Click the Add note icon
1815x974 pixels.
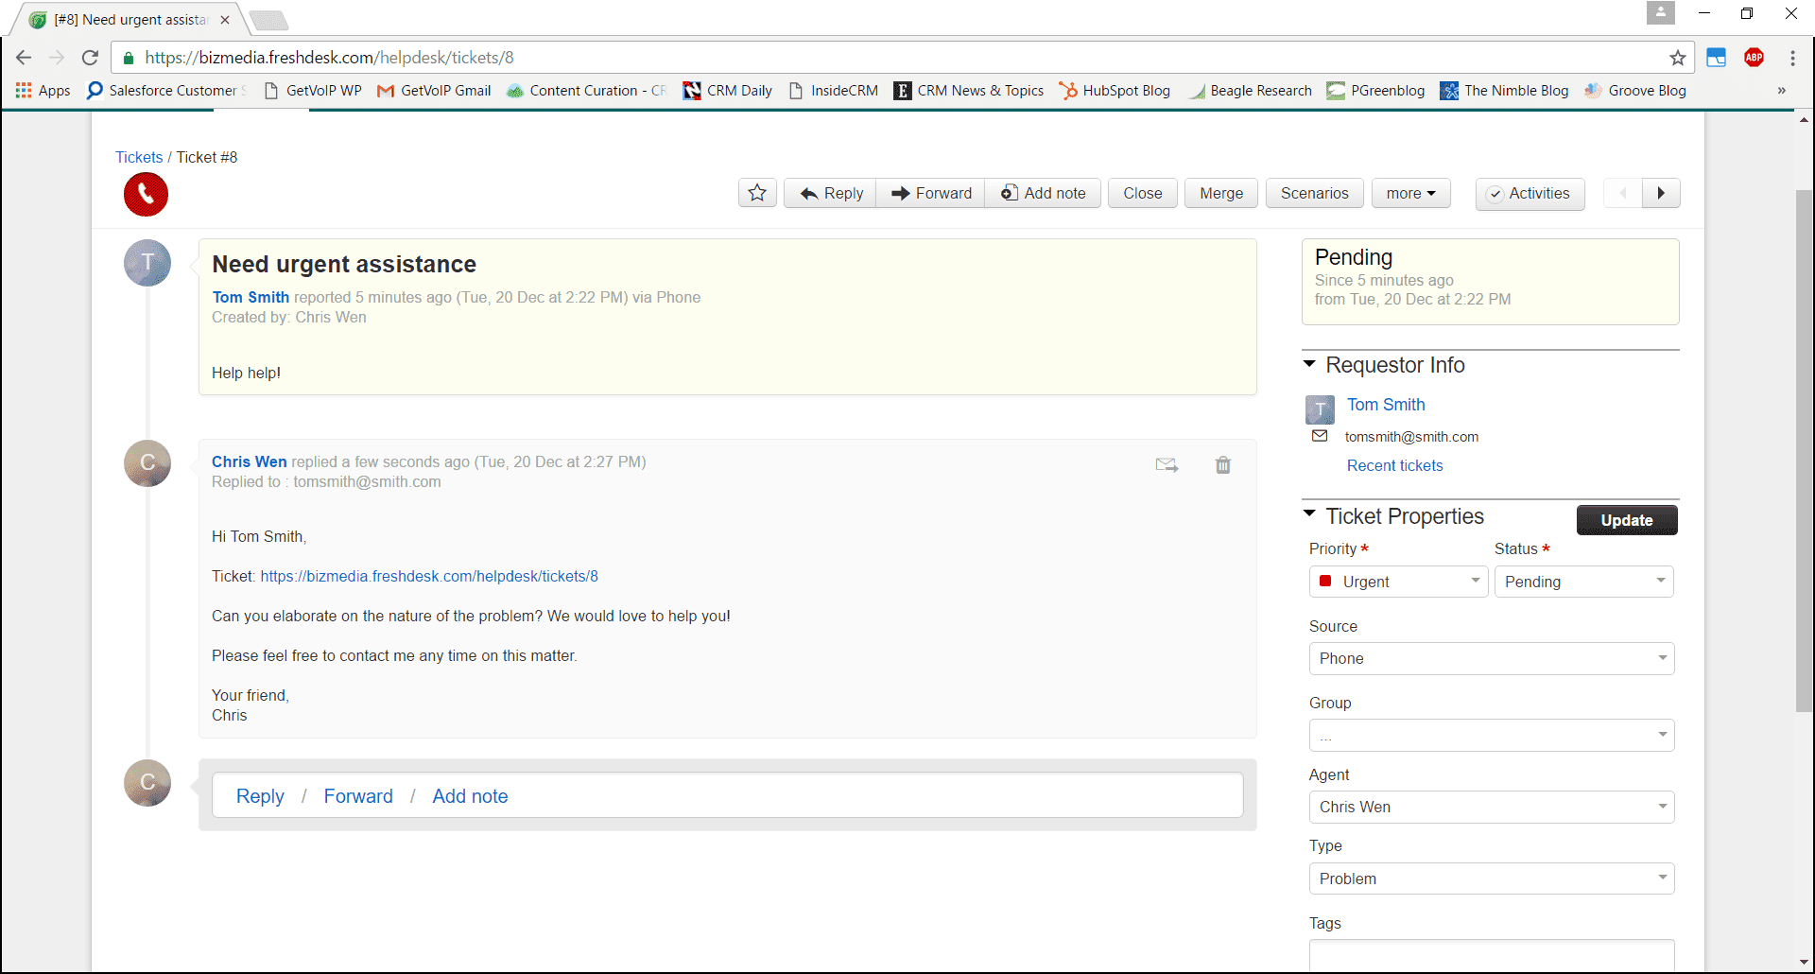click(x=1011, y=193)
